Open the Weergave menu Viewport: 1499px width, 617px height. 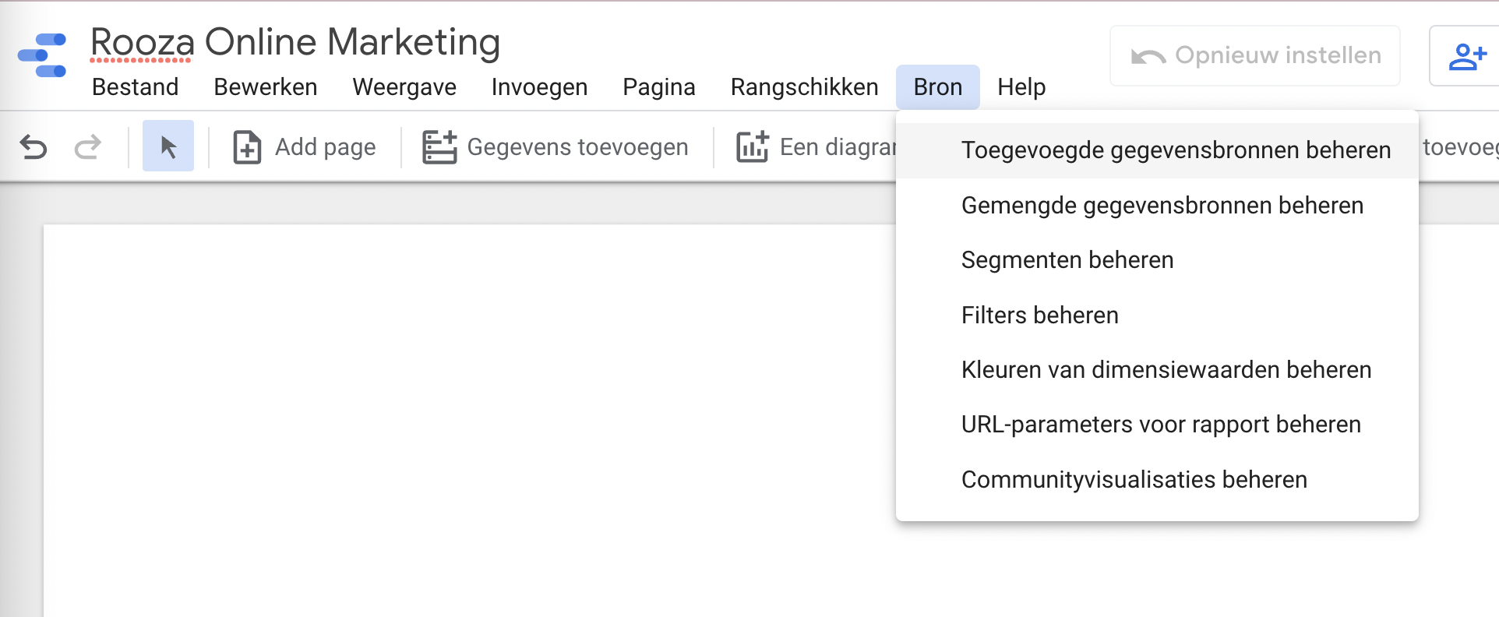click(x=404, y=87)
